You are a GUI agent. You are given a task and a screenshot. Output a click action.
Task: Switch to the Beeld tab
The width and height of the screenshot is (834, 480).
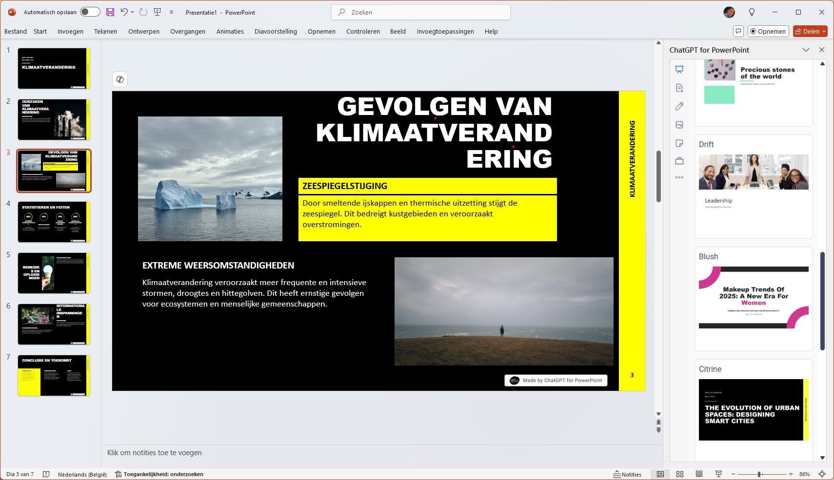398,31
